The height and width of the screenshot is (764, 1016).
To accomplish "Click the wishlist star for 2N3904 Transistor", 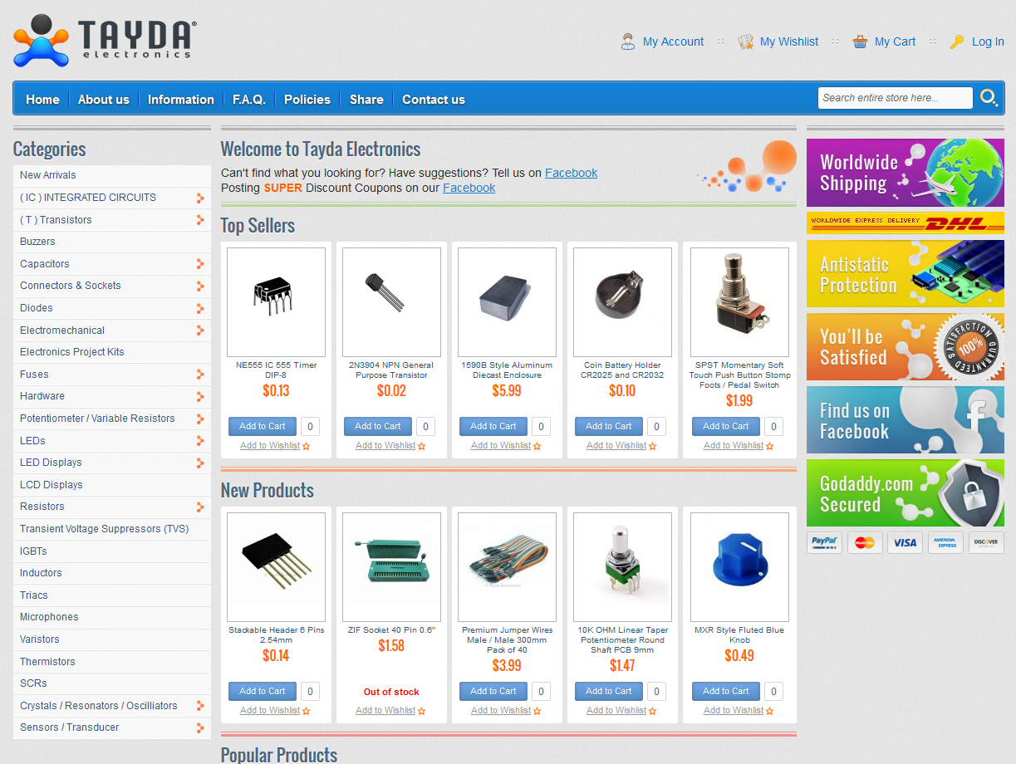I will pos(422,446).
